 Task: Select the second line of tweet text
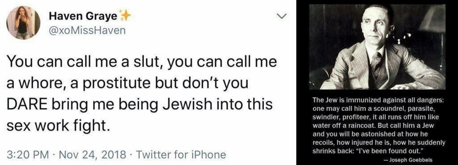127,84
